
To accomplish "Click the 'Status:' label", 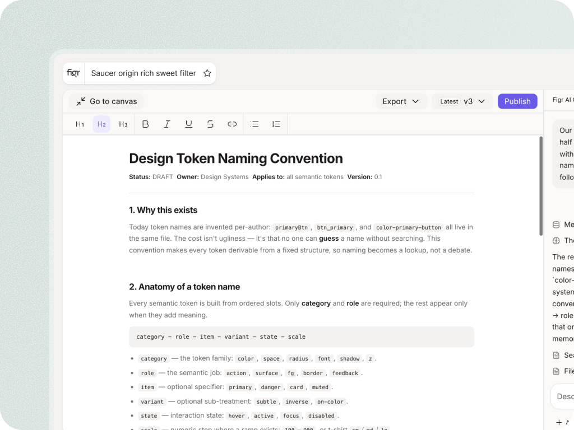I will pyautogui.click(x=140, y=177).
